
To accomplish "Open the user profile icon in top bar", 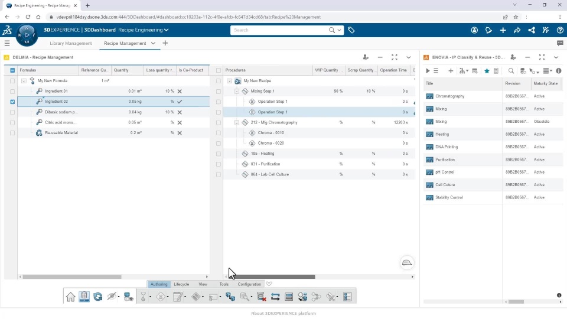I will pos(474,30).
